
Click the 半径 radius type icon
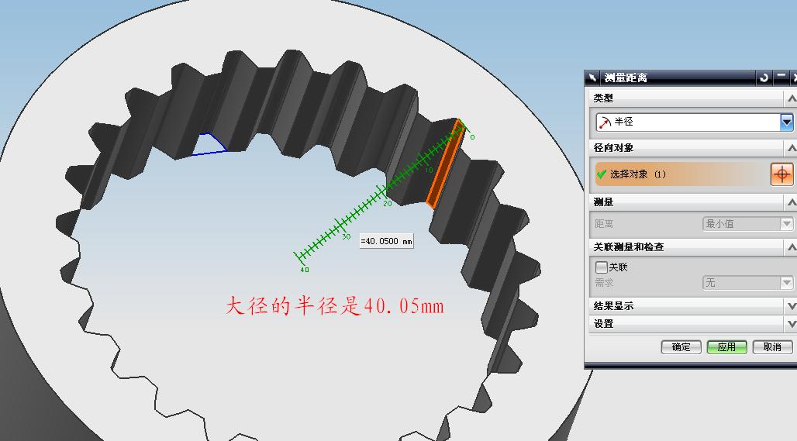(x=605, y=122)
